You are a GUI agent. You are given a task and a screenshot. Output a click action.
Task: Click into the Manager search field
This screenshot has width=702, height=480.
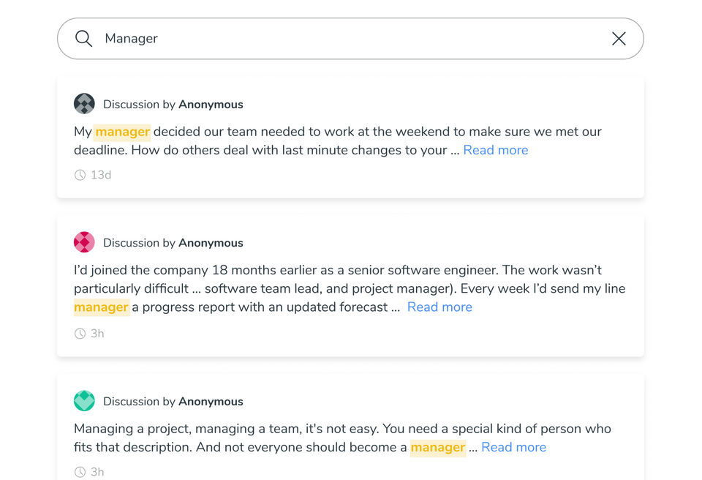pos(351,39)
